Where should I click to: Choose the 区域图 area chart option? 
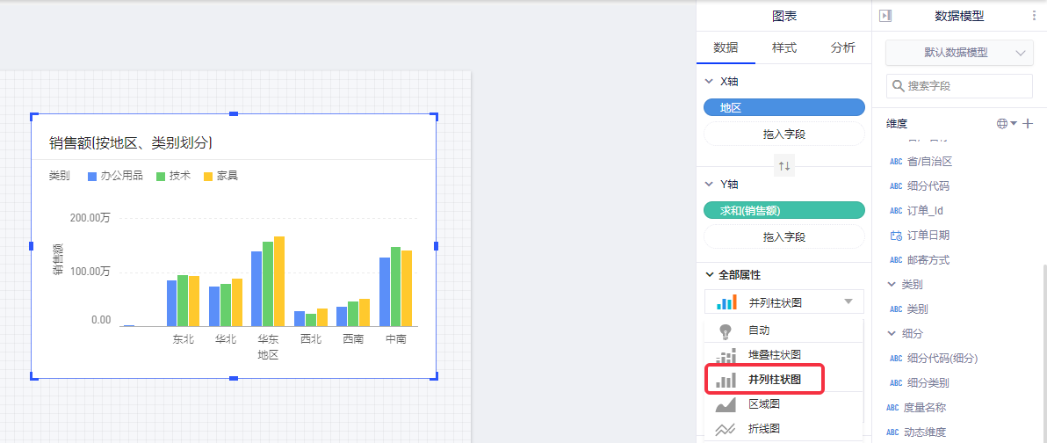click(x=763, y=404)
